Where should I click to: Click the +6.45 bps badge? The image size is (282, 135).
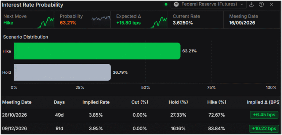(264, 115)
